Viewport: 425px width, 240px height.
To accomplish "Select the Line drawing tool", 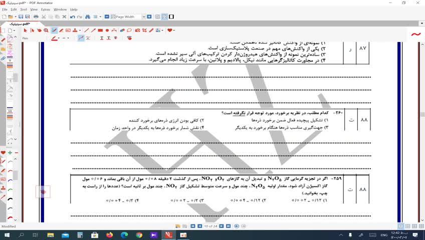I will 87,30.
